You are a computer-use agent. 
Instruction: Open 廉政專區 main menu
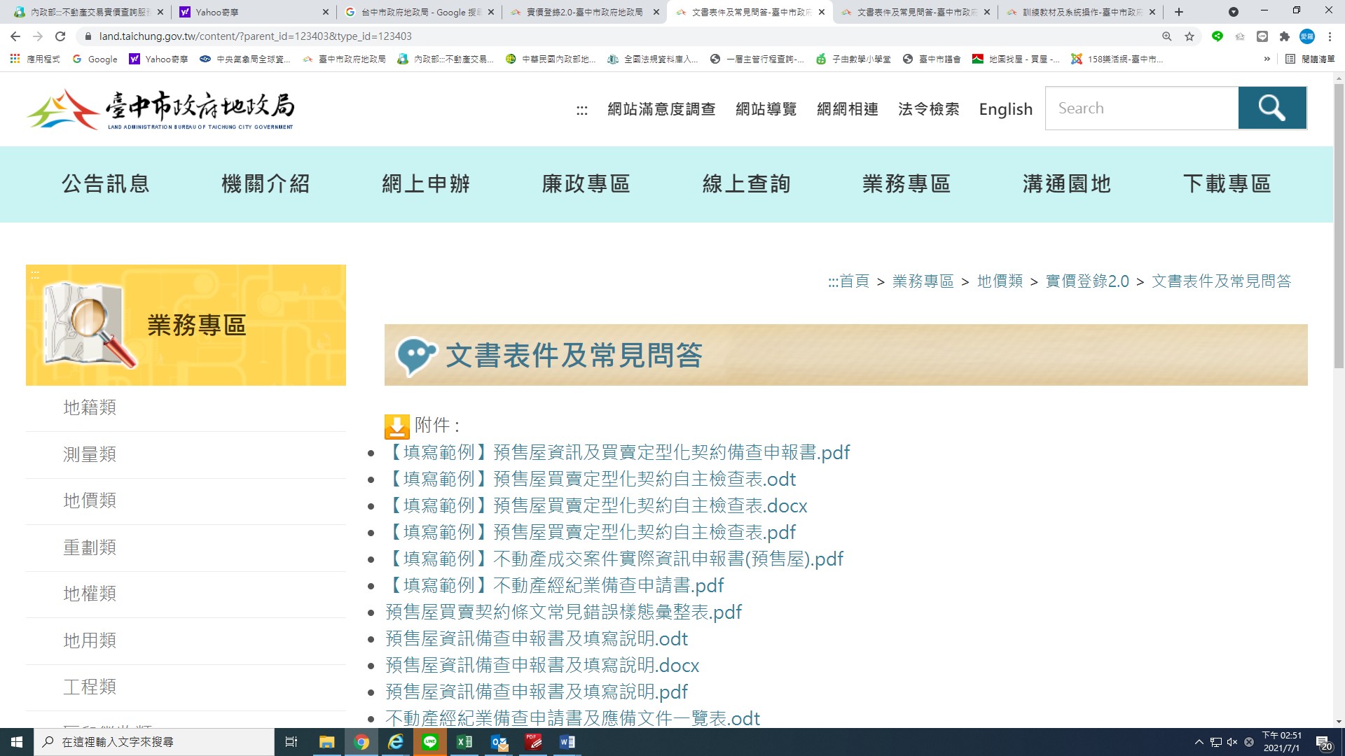click(x=586, y=184)
